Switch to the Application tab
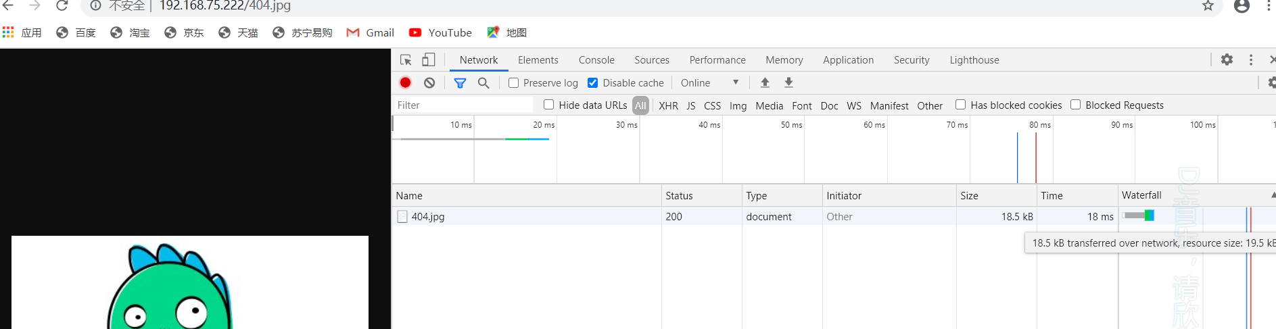The height and width of the screenshot is (329, 1276). [848, 59]
